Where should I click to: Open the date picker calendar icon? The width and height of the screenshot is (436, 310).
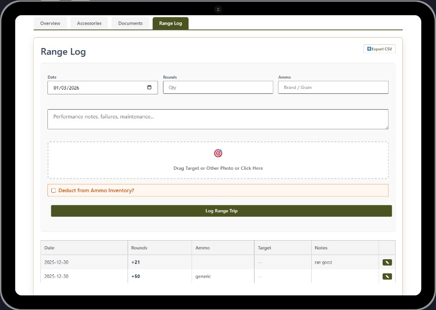pos(150,87)
